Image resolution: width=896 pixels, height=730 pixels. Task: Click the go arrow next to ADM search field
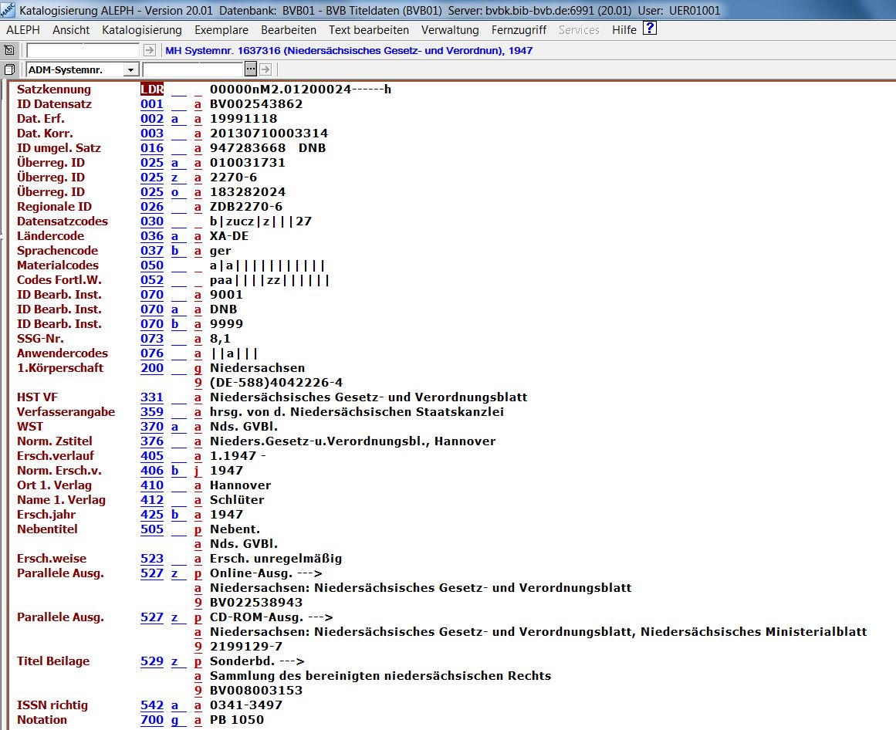pos(265,69)
